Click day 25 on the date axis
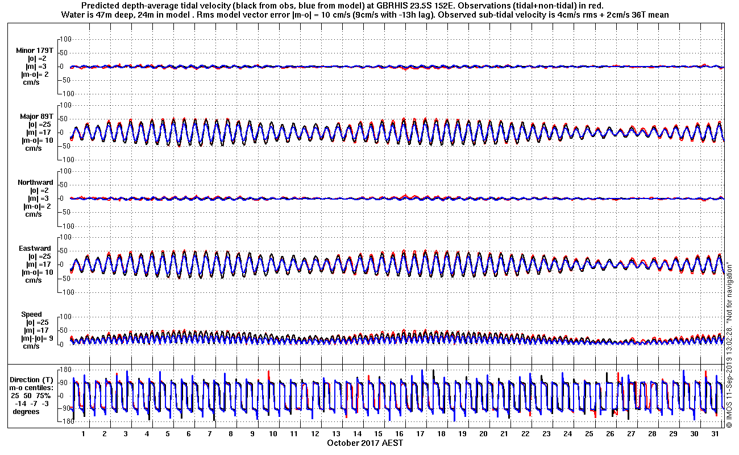This screenshot has height=455, width=739. tap(588, 433)
